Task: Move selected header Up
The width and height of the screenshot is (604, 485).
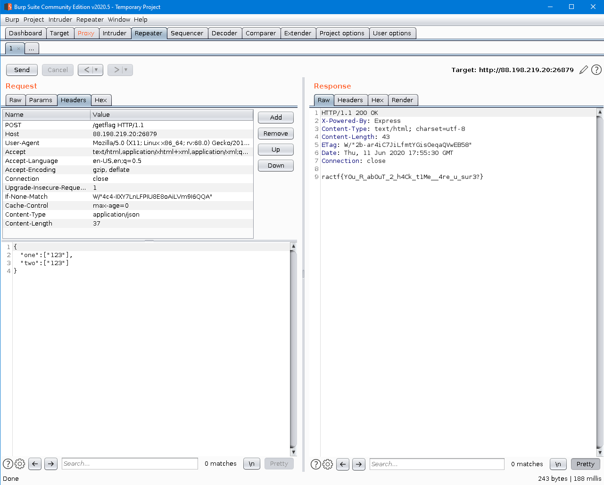Action: (276, 150)
